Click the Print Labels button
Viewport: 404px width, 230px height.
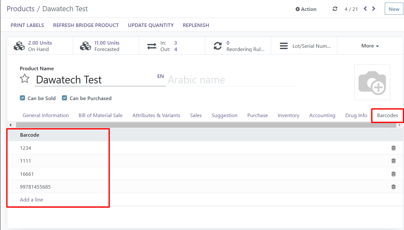click(27, 25)
